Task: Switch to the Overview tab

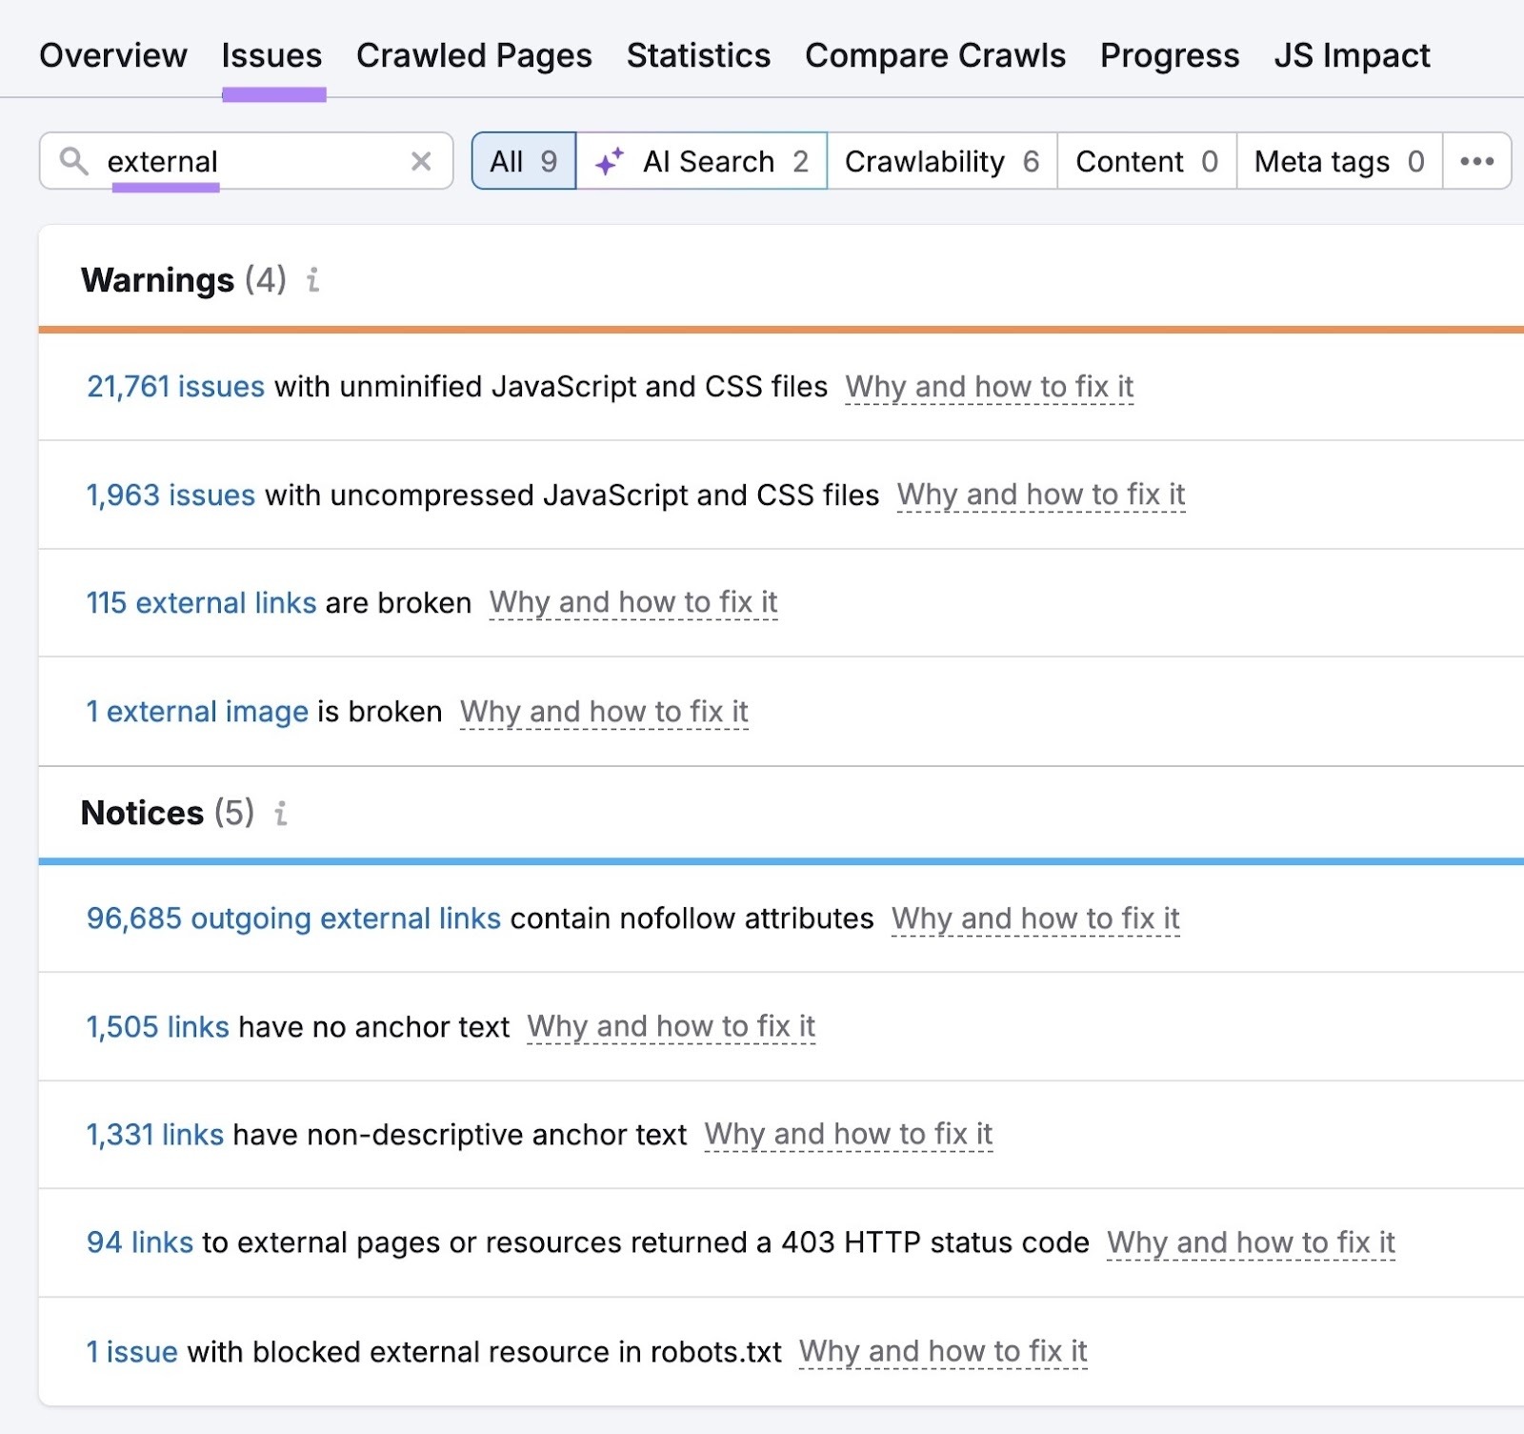Action: click(113, 55)
